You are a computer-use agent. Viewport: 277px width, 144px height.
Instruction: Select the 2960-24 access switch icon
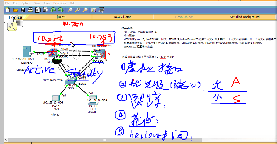pos(71,81)
